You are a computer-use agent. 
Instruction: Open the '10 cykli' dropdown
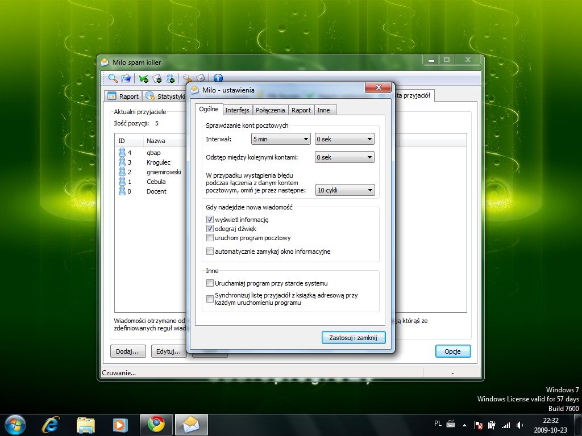coord(345,190)
